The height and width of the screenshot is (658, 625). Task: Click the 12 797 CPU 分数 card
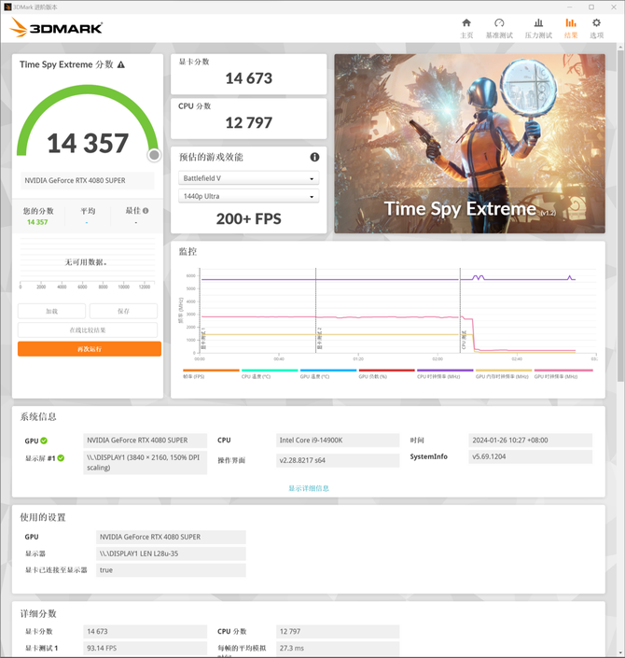pyautogui.click(x=249, y=119)
